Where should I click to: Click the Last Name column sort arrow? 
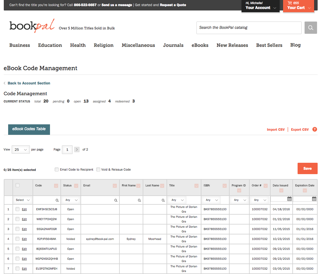(x=162, y=186)
